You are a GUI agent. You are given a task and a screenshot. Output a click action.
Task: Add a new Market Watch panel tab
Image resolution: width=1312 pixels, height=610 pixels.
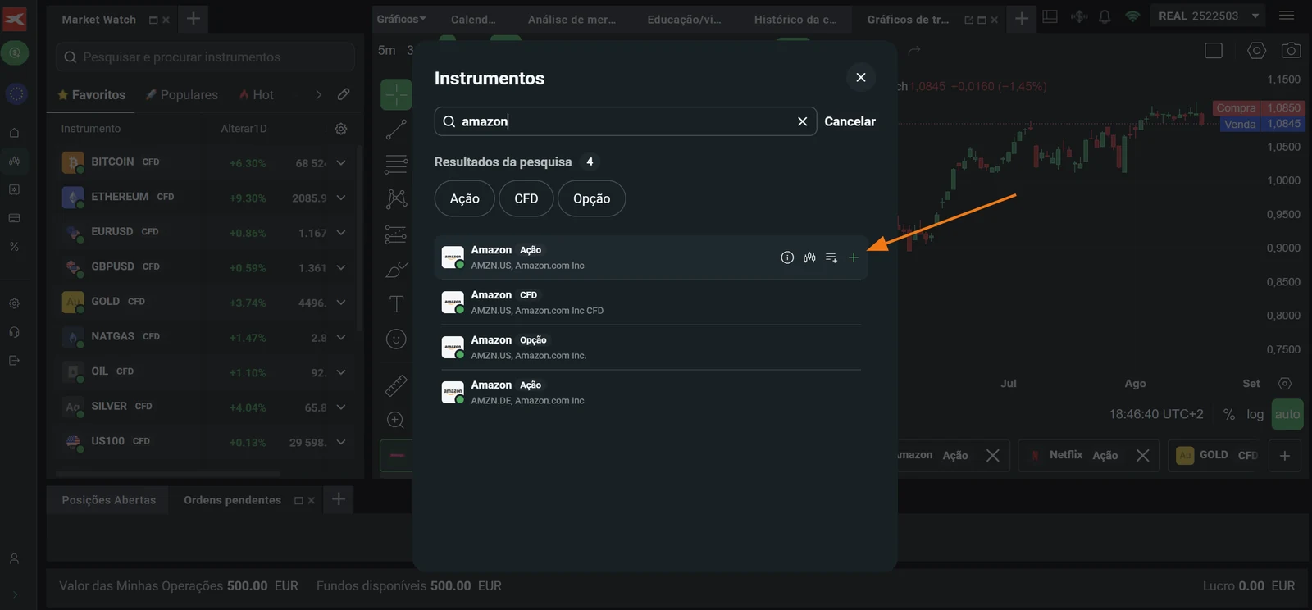click(x=193, y=18)
